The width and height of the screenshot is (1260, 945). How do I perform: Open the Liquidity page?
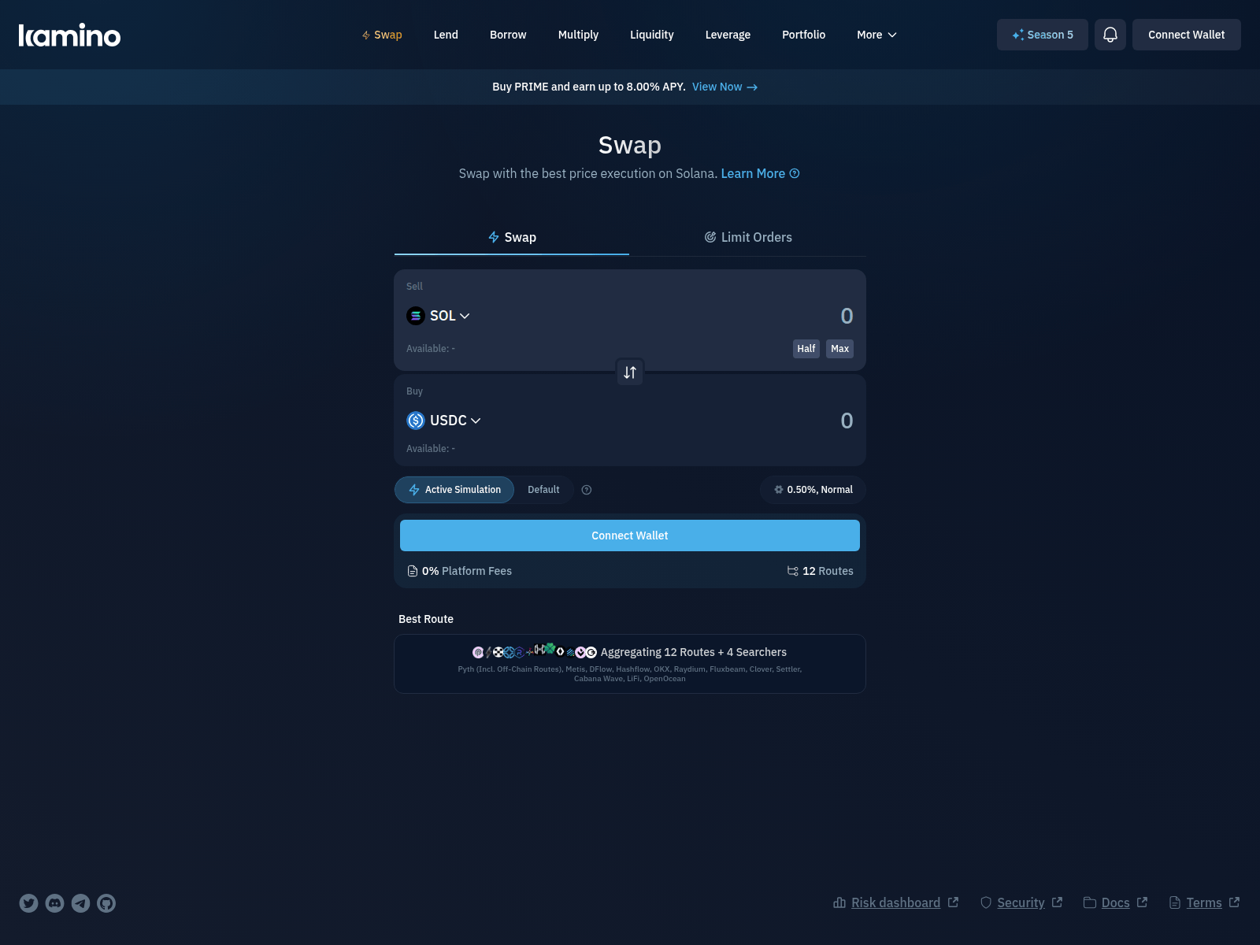tap(652, 35)
